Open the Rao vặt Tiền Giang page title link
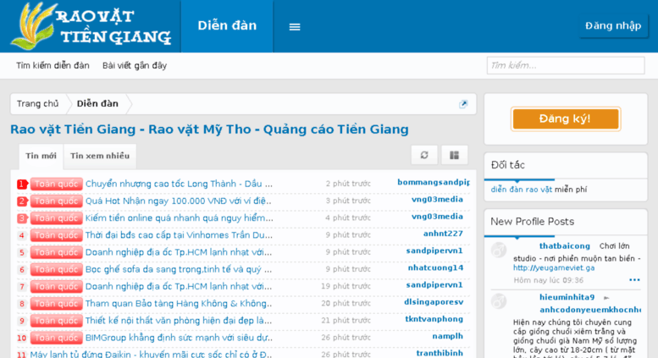Screen dimensions: 658x358 [209, 129]
